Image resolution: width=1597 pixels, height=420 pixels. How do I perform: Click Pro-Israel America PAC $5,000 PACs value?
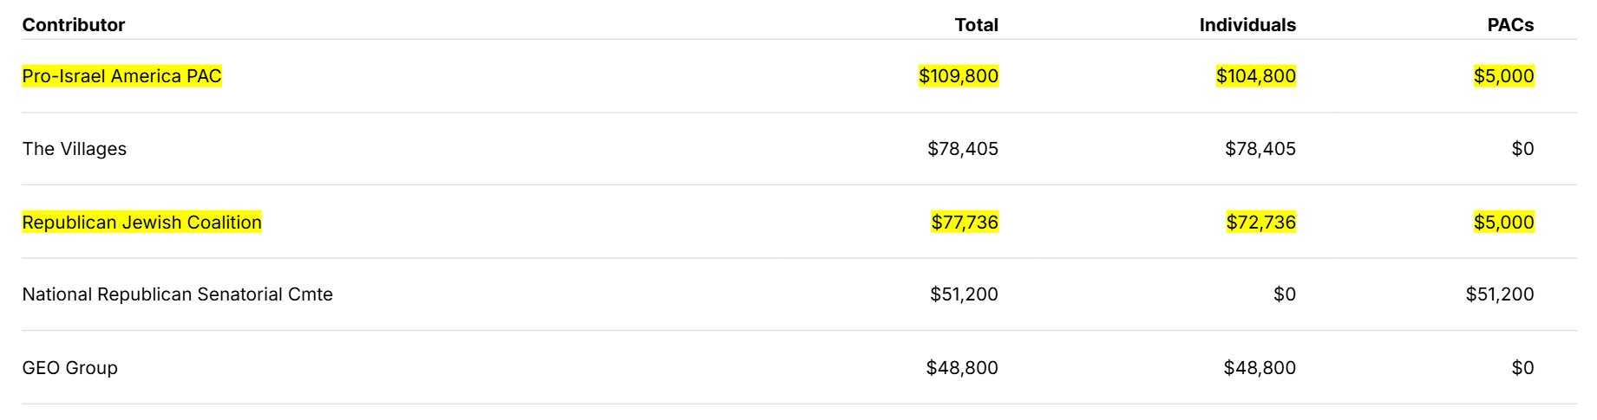click(x=1504, y=76)
